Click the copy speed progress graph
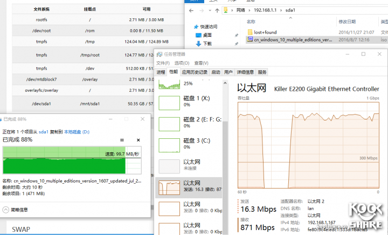 72,160
